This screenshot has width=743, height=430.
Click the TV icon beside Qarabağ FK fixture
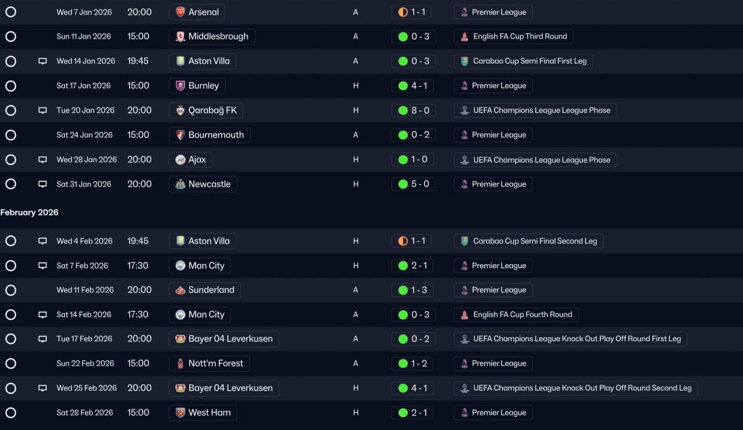coord(42,111)
